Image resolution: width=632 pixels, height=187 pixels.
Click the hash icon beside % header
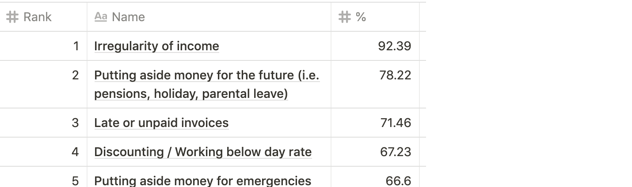point(345,17)
